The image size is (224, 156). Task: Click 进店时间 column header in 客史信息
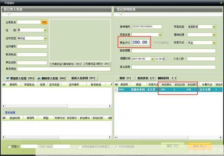click(15, 118)
